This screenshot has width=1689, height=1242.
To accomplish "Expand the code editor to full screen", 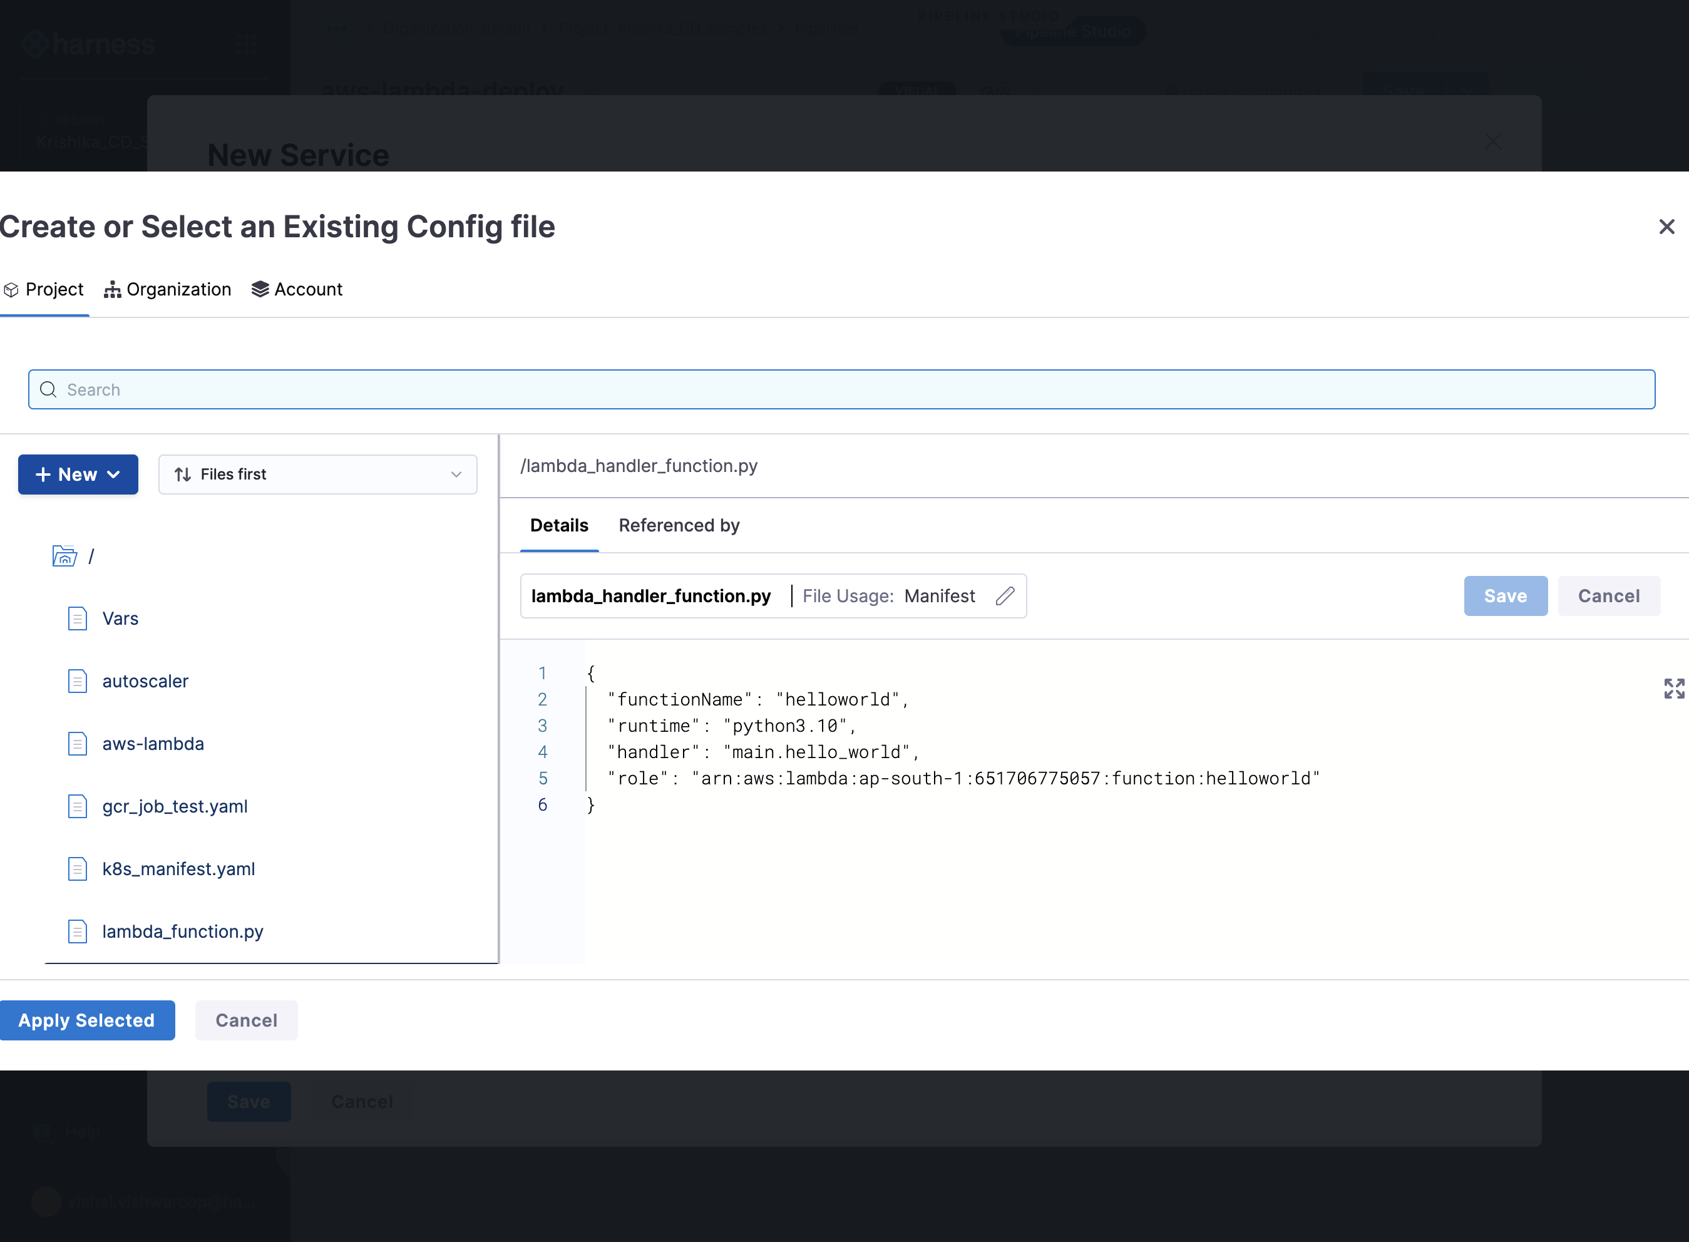I will (1674, 688).
